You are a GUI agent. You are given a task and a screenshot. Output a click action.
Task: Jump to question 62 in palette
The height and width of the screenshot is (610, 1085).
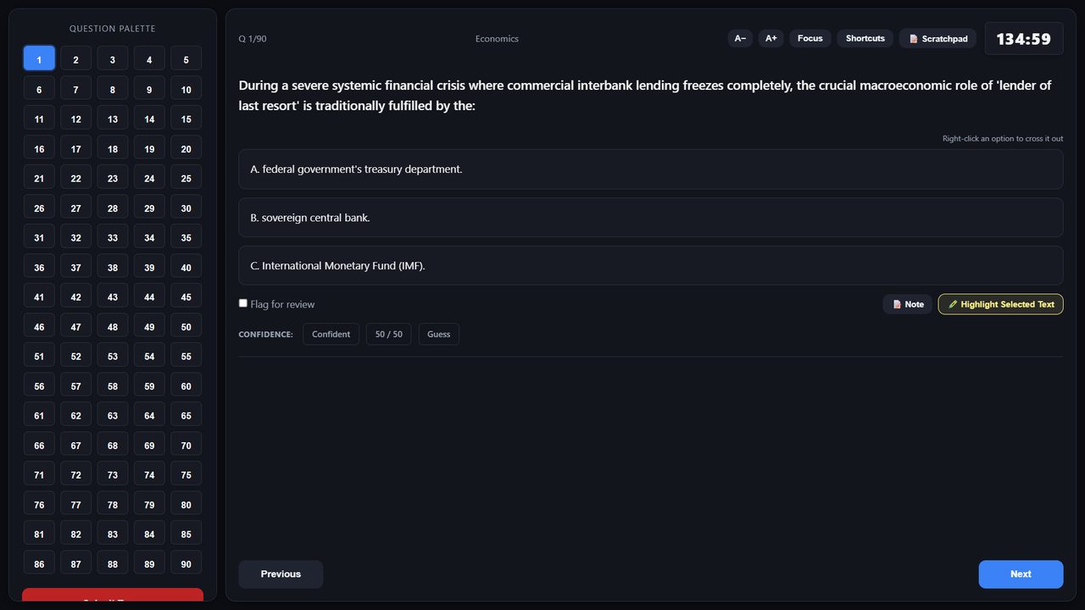click(x=75, y=414)
